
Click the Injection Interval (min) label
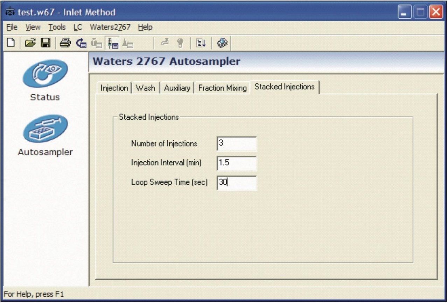tap(166, 163)
